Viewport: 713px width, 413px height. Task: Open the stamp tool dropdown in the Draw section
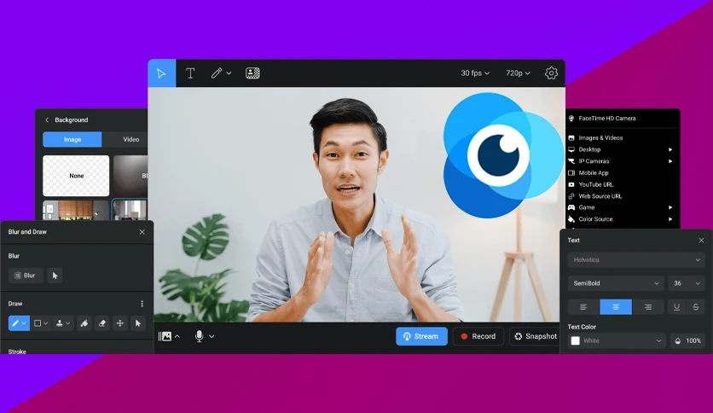pos(63,323)
